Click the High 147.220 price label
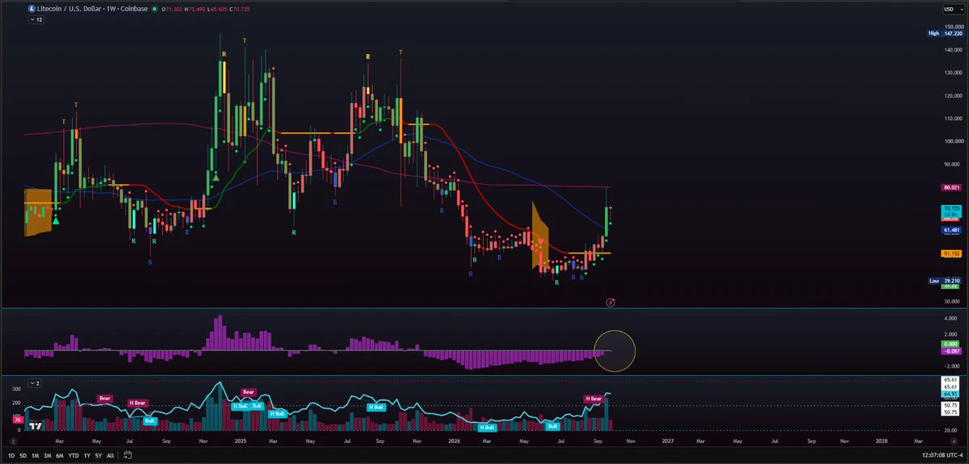 click(x=946, y=33)
